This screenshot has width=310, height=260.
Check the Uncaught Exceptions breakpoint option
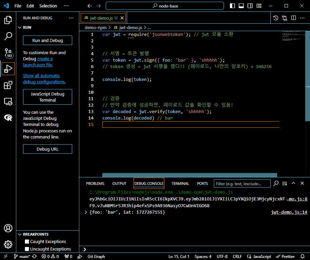tap(27, 249)
